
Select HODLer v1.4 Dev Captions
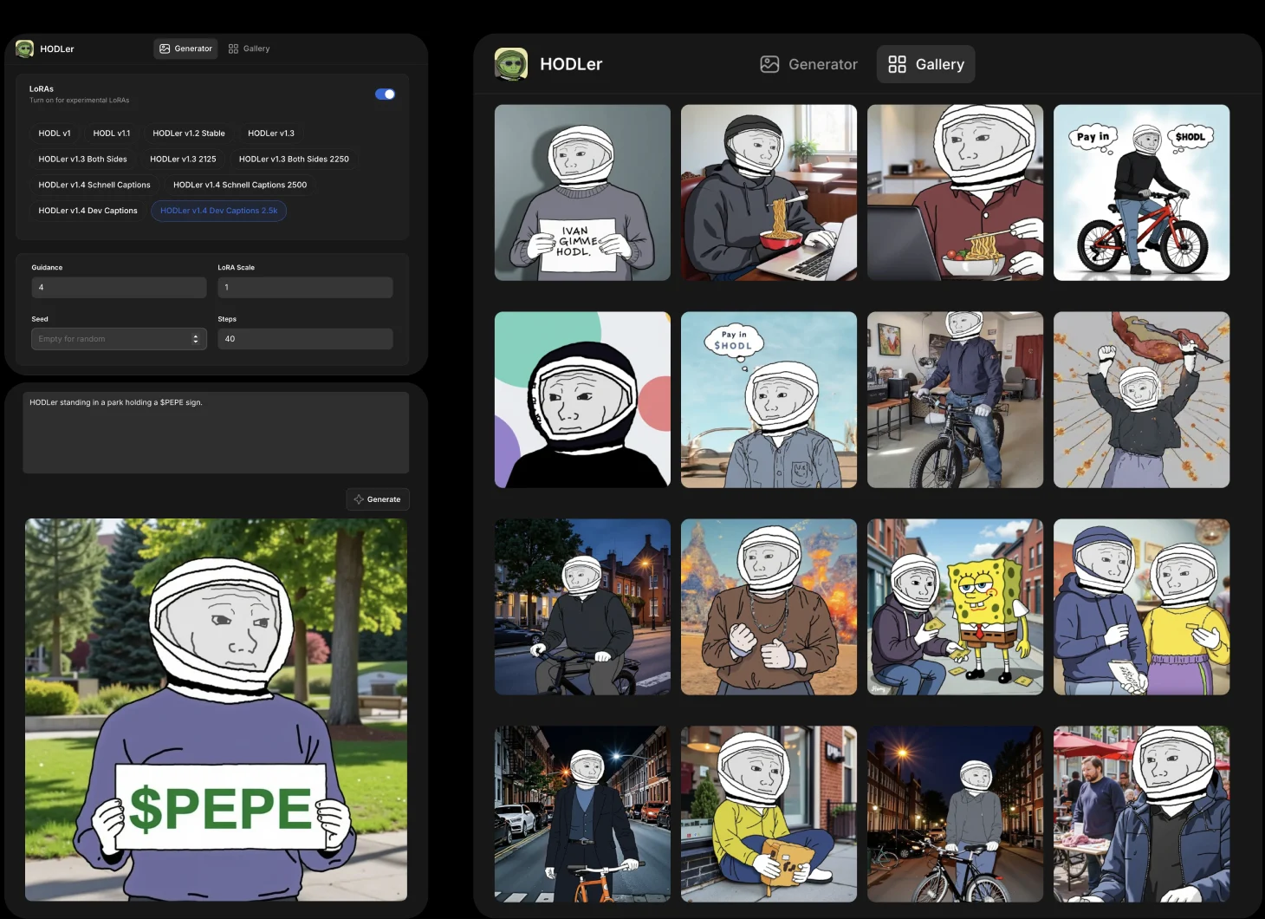point(88,211)
